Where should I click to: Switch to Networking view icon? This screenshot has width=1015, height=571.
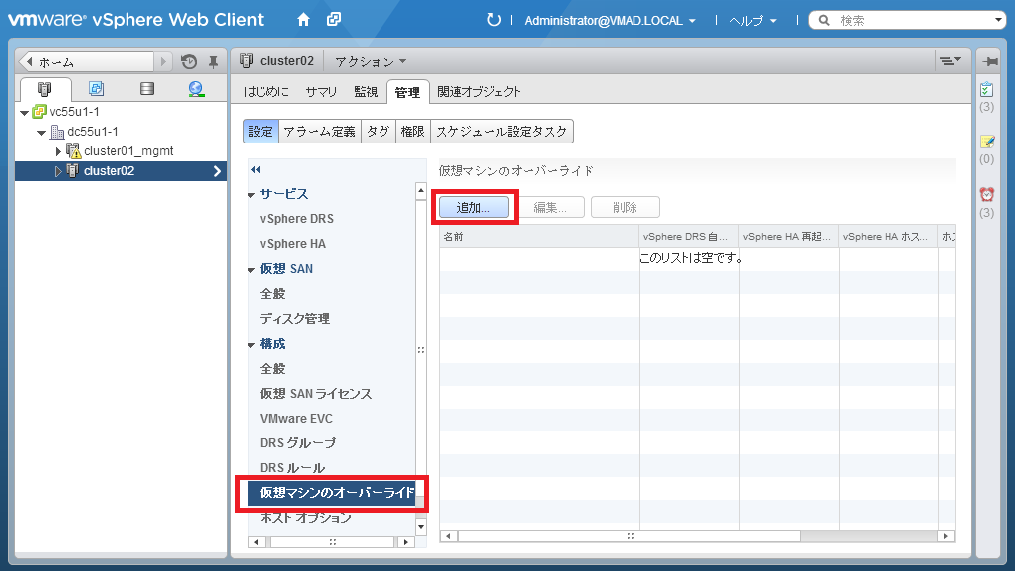(x=196, y=89)
